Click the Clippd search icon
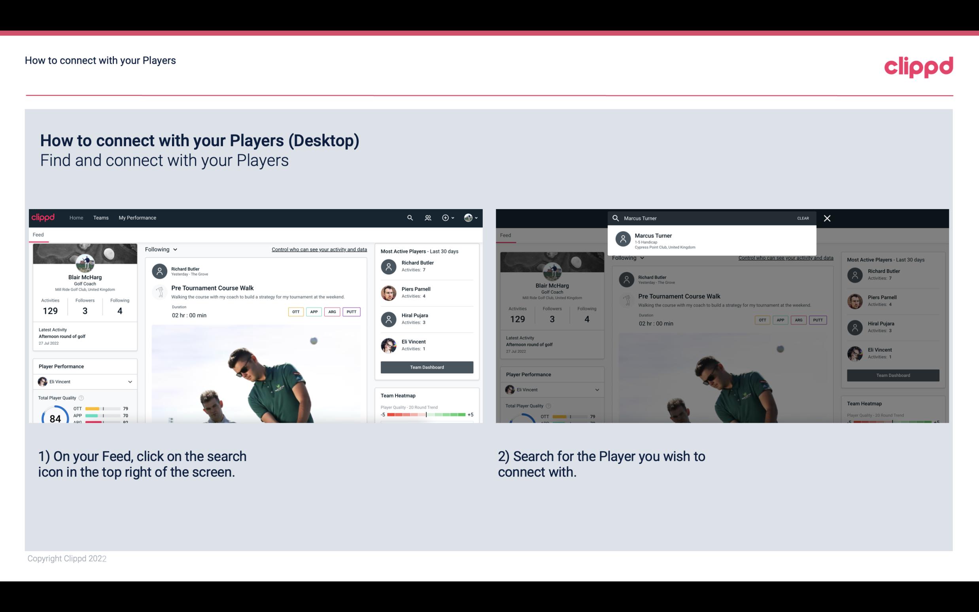 (410, 218)
